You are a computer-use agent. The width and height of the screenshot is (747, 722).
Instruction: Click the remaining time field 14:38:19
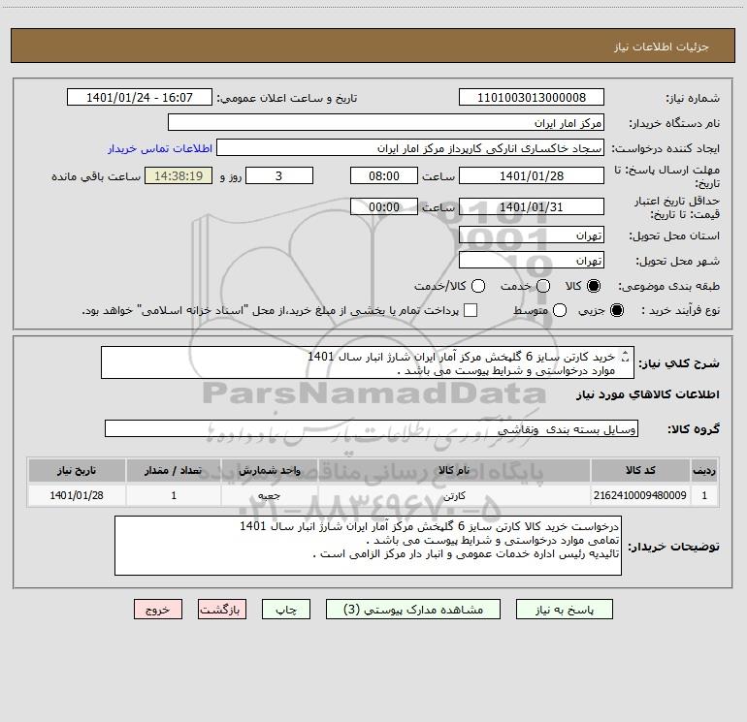tap(179, 175)
